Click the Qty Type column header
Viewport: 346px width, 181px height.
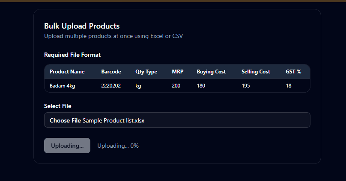(x=146, y=72)
